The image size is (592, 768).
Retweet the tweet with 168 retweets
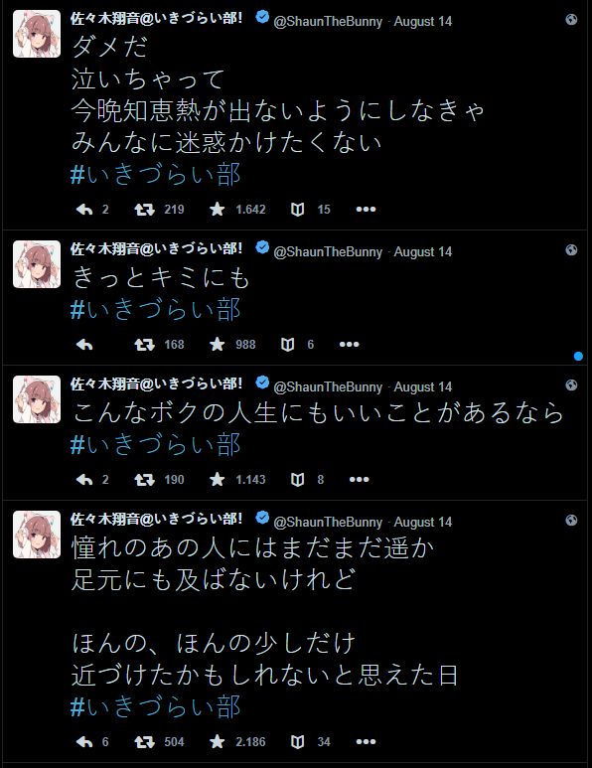point(144,345)
